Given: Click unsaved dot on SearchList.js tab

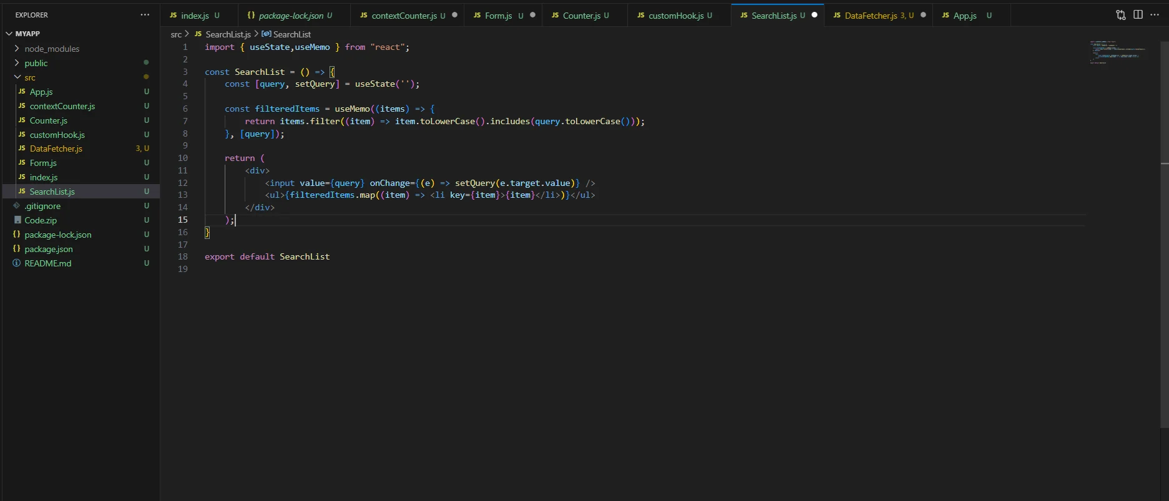Looking at the screenshot, I should (814, 15).
